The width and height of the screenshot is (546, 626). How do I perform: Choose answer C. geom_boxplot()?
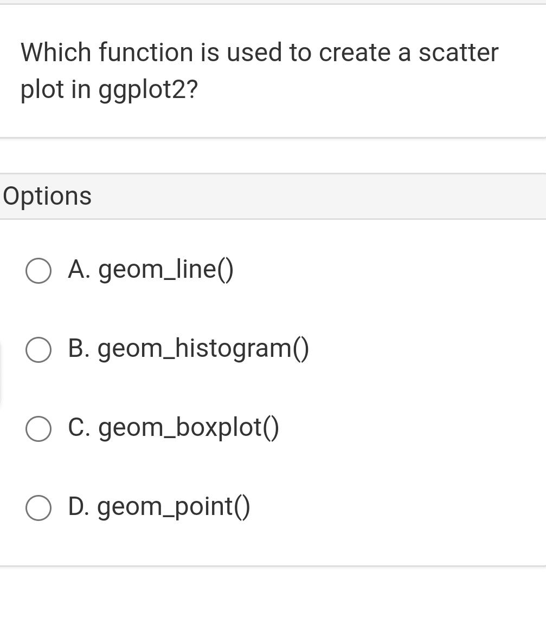click(x=174, y=428)
